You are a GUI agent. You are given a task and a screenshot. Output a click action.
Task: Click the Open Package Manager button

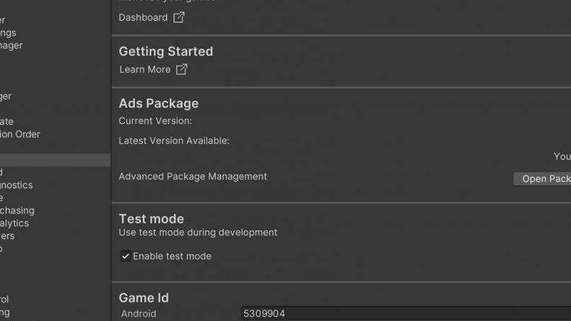[x=542, y=179]
